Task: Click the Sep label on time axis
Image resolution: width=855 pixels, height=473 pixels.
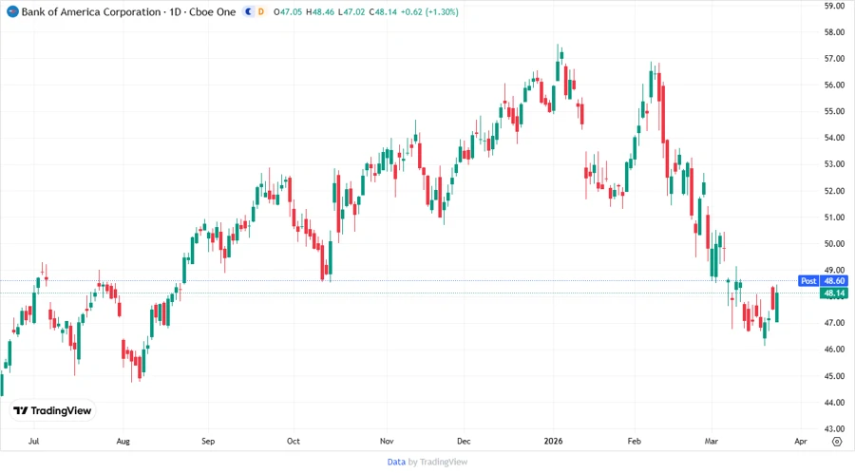Action: 208,441
